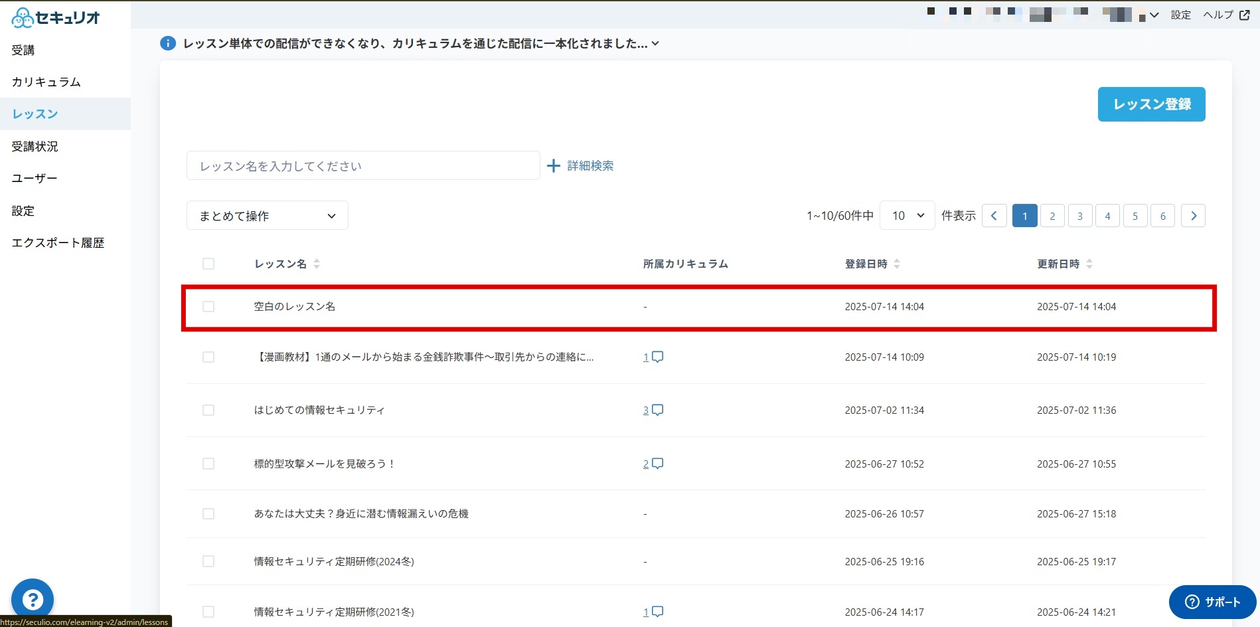
Task: Open the round help question-mark icon
Action: [32, 600]
